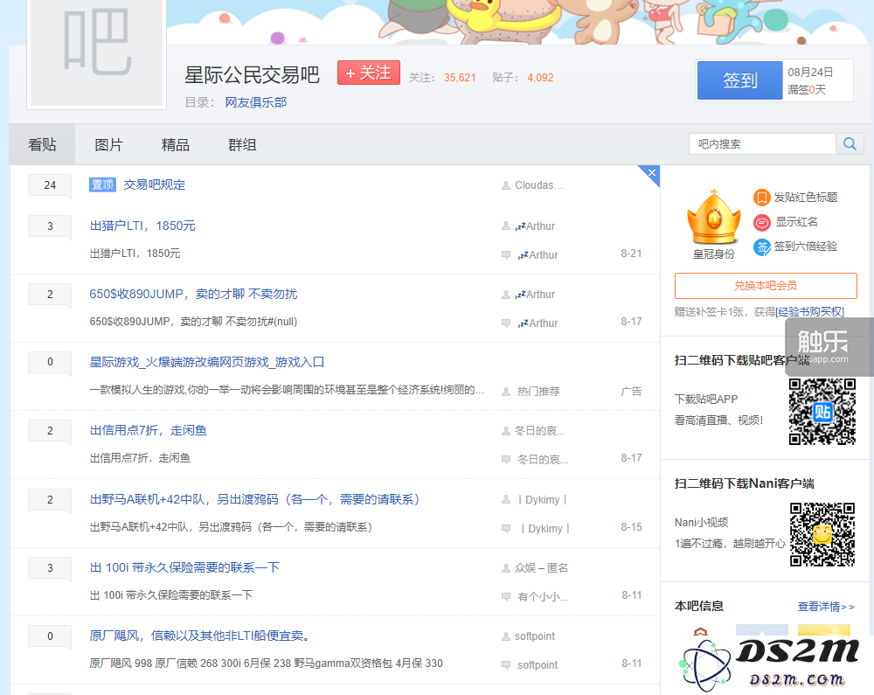The image size is (874, 695).
Task: Open post 650$收890JUMP title
Action: 193,295
